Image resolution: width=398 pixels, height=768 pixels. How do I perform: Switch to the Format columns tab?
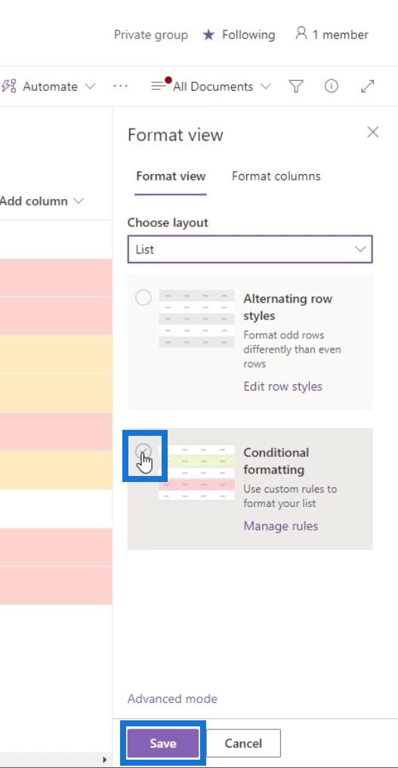click(276, 176)
